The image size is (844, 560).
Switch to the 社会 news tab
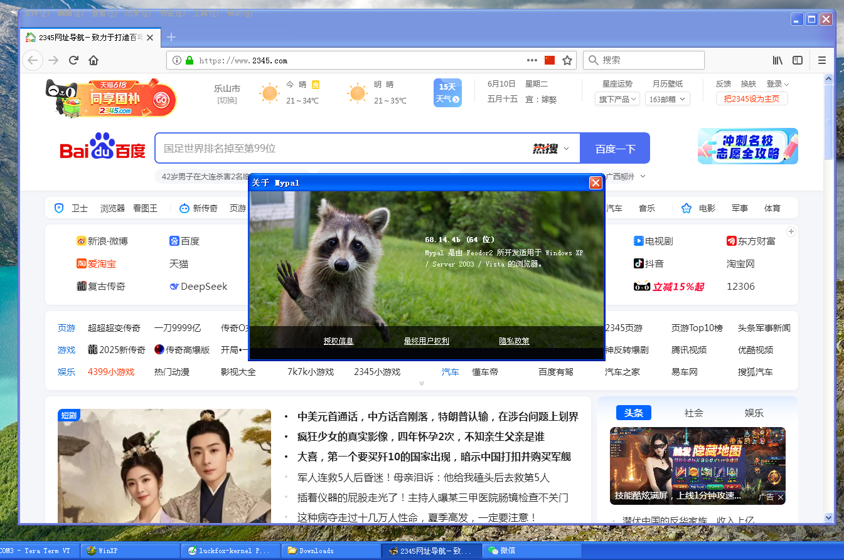click(x=694, y=413)
